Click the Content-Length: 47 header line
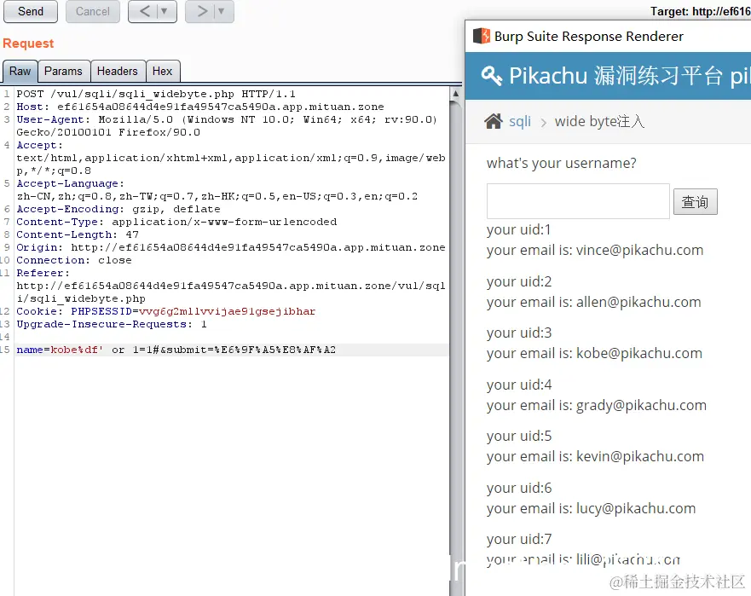The height and width of the screenshot is (596, 751). pyautogui.click(x=78, y=234)
